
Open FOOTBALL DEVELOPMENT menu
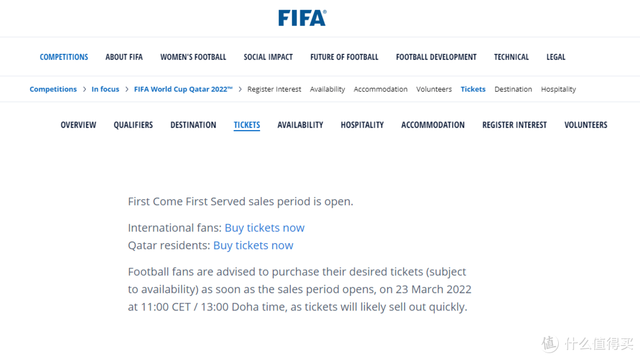(x=436, y=57)
